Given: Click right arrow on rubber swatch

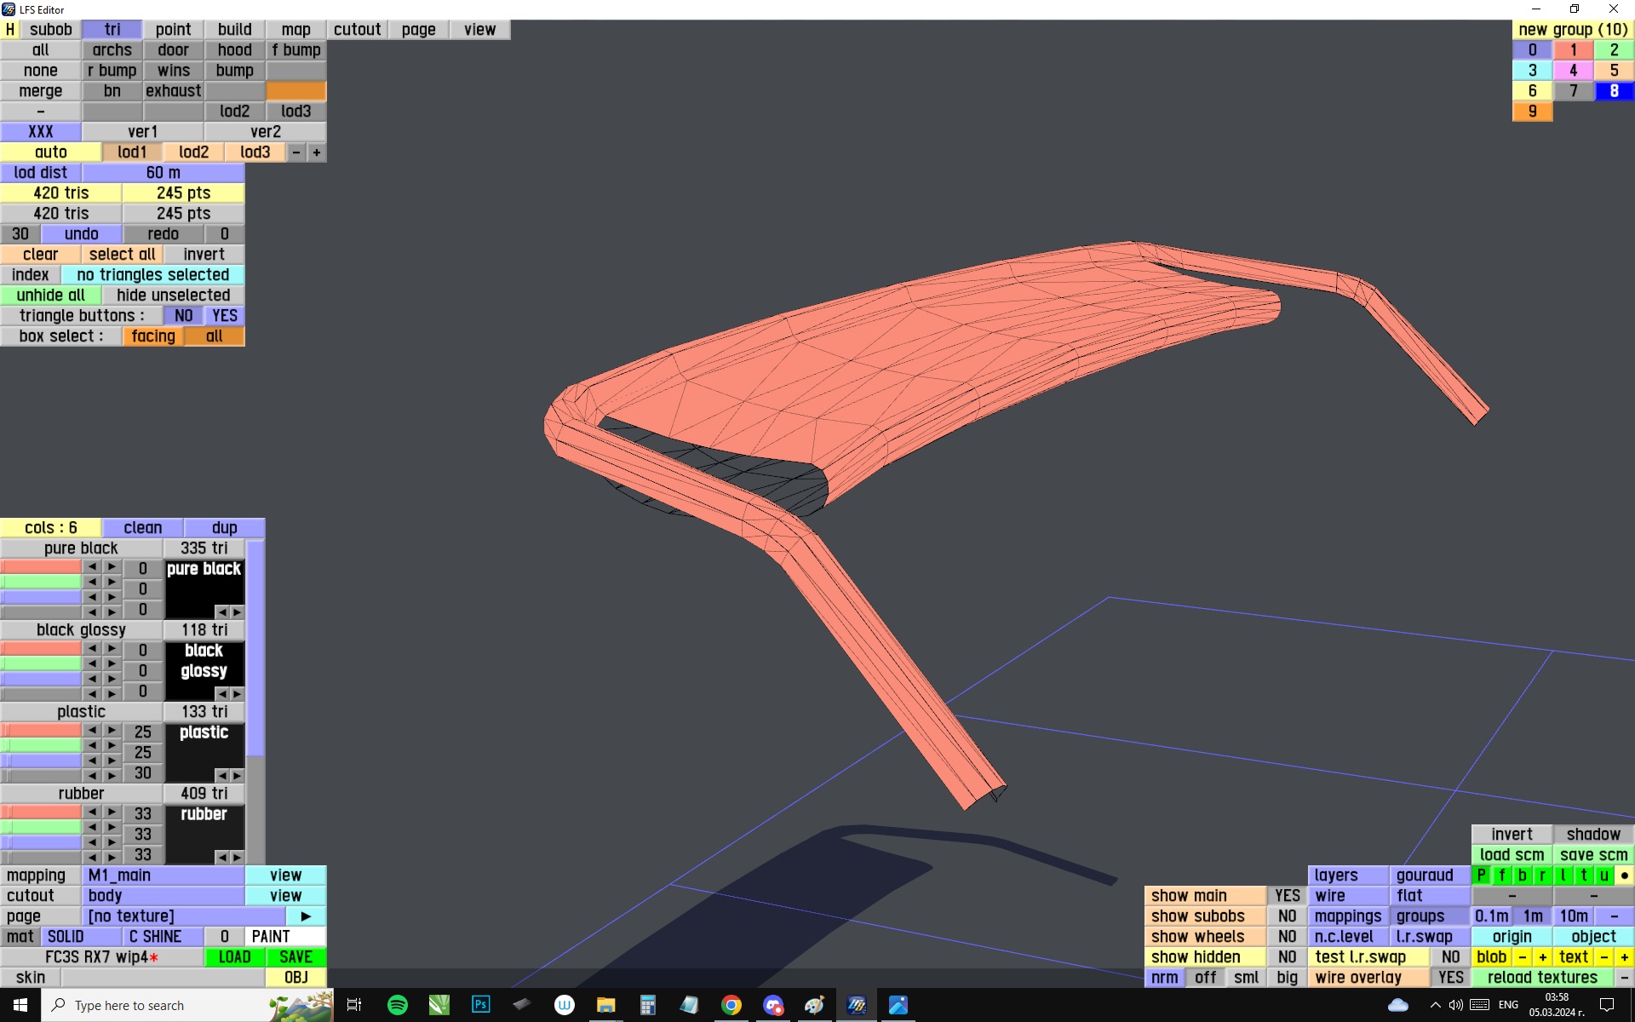Looking at the screenshot, I should (238, 857).
